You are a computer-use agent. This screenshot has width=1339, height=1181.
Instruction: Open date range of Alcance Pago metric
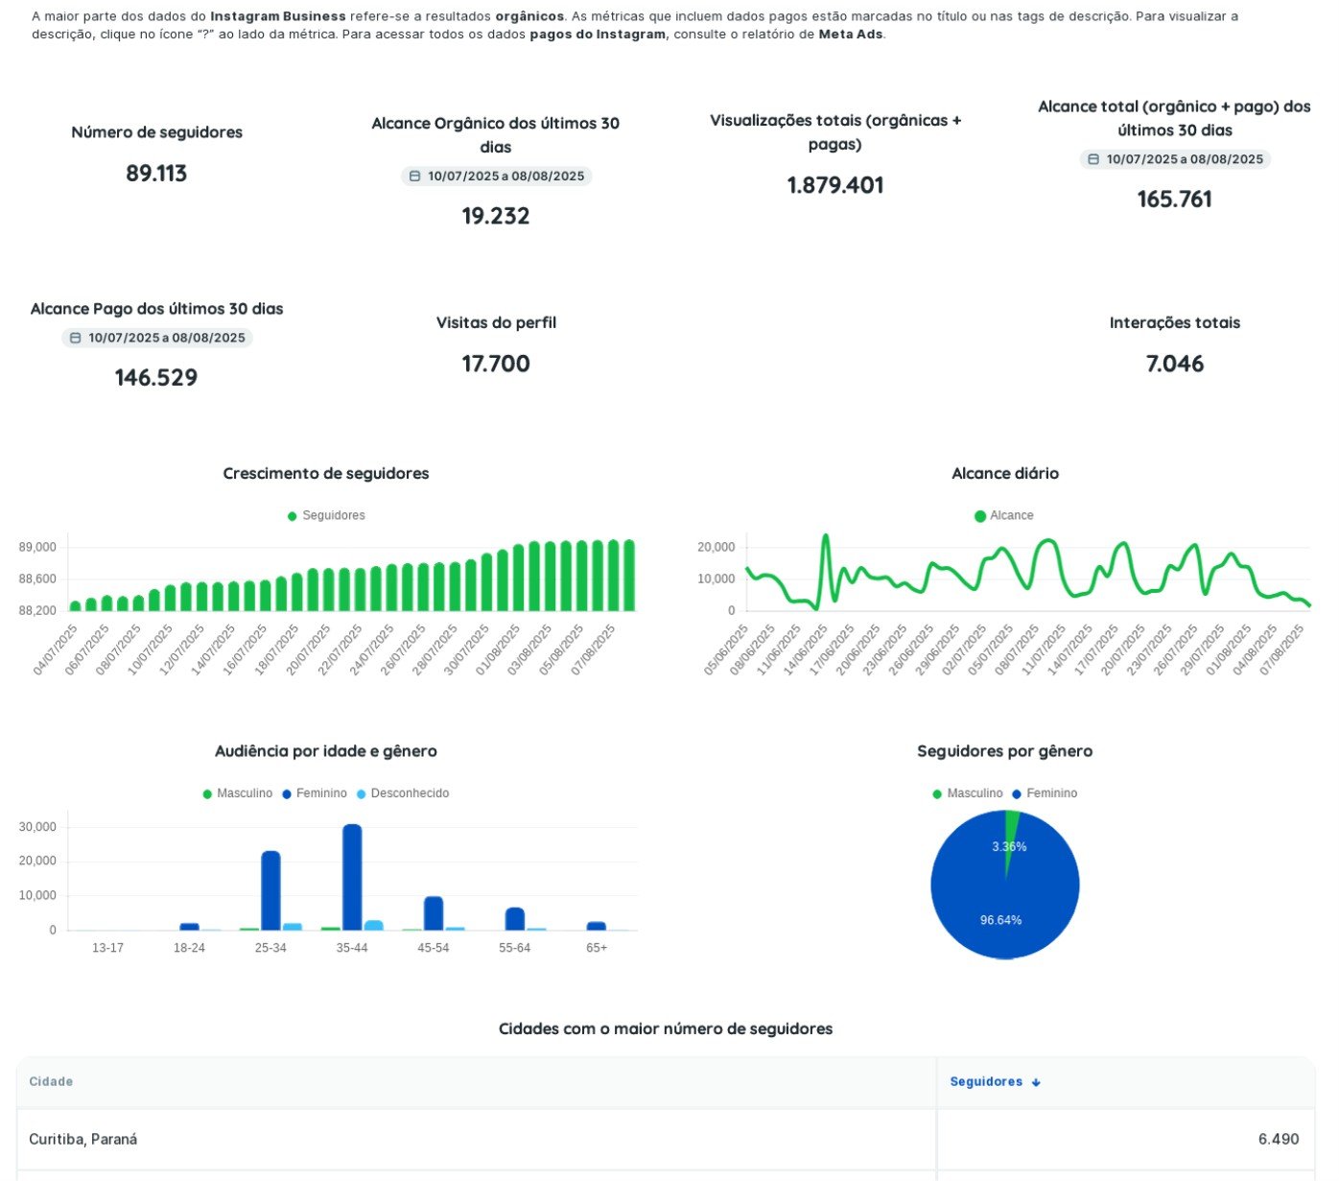[x=156, y=338]
